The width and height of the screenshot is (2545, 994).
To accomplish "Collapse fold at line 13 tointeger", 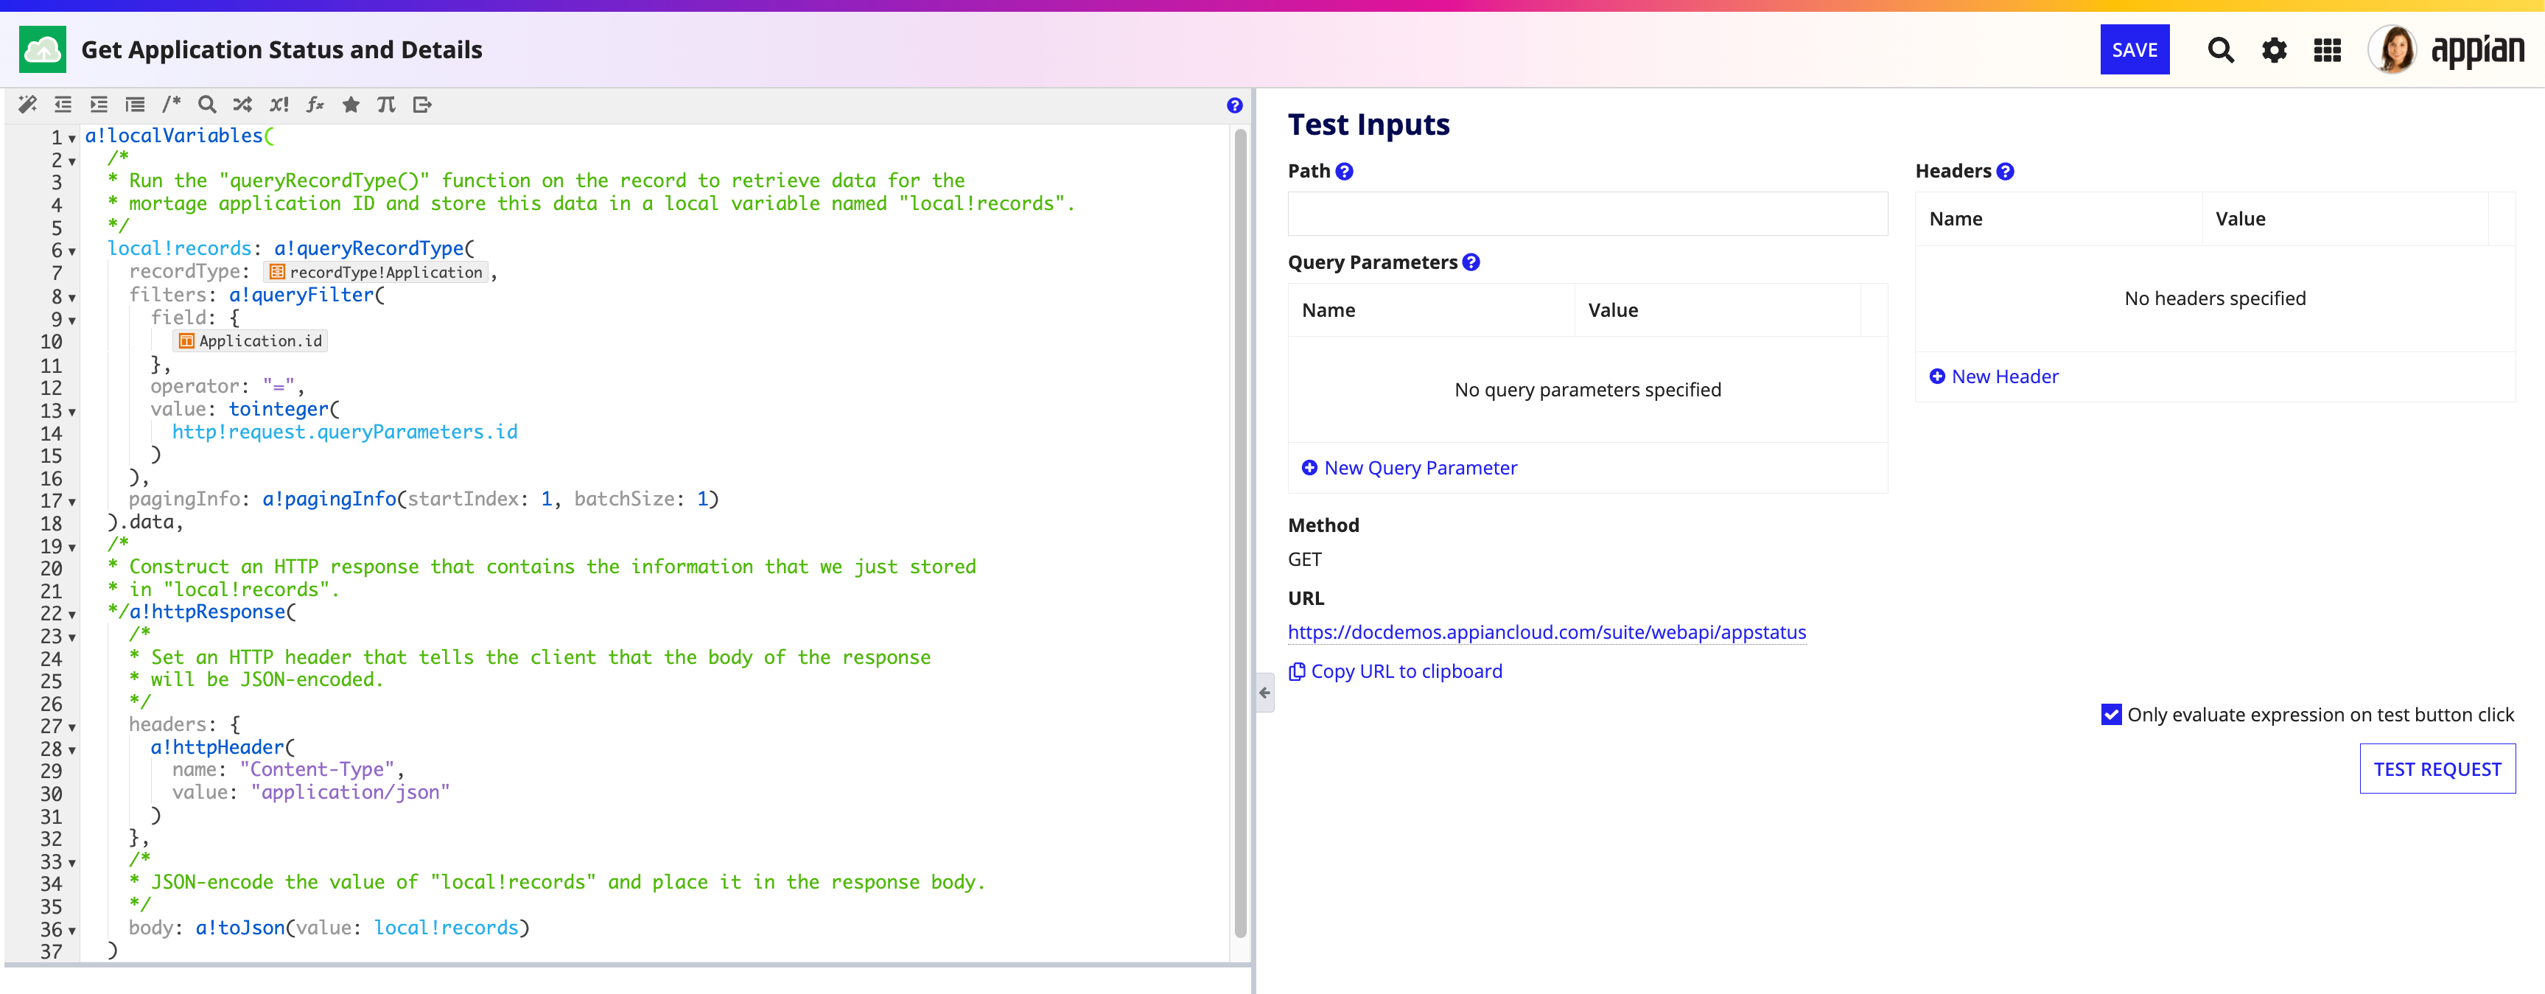I will [x=72, y=412].
